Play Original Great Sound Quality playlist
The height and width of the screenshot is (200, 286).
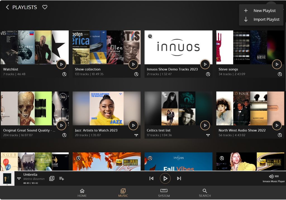(61, 125)
